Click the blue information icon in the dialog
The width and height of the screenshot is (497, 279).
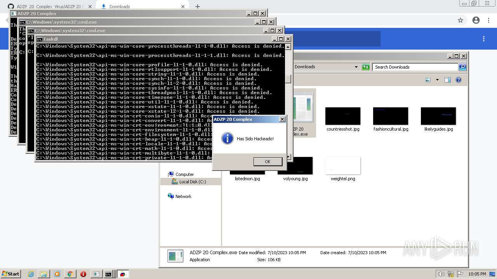227,138
